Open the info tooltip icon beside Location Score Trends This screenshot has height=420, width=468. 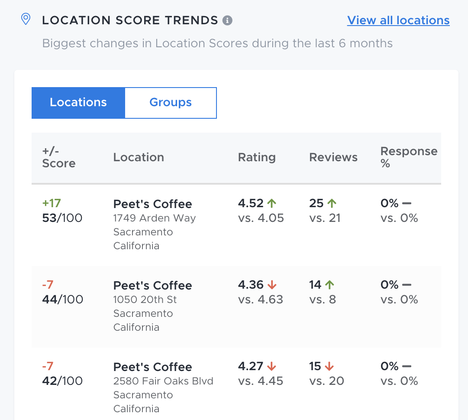coord(227,20)
